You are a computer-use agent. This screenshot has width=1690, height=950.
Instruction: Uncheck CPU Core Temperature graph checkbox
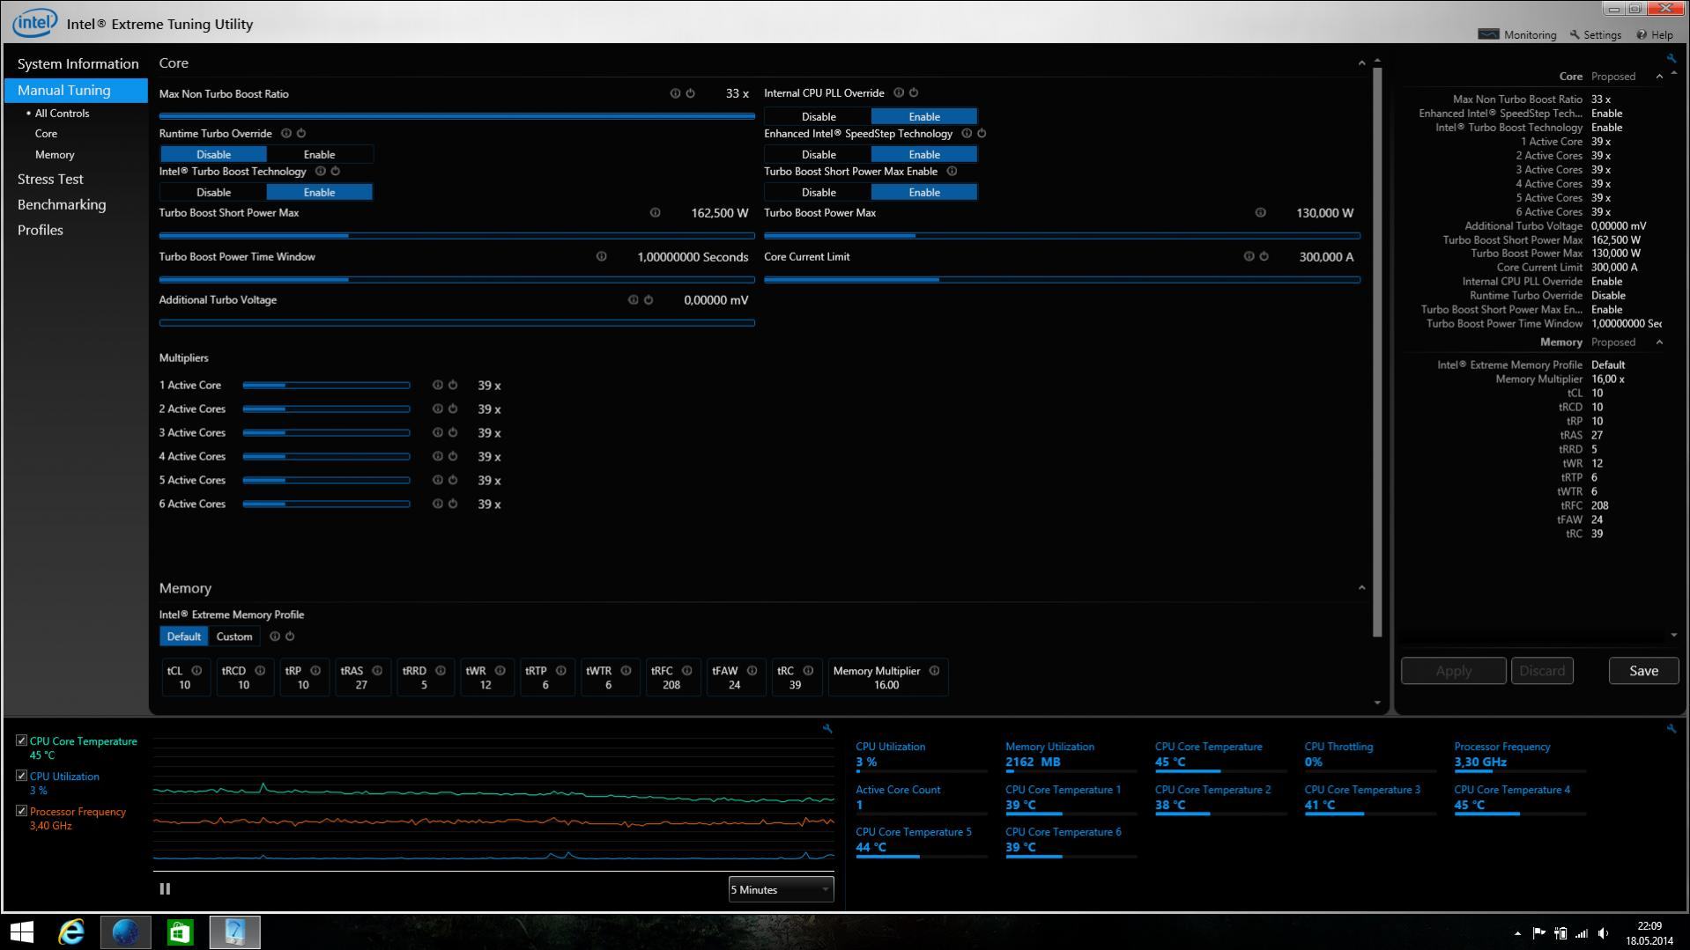(x=21, y=741)
